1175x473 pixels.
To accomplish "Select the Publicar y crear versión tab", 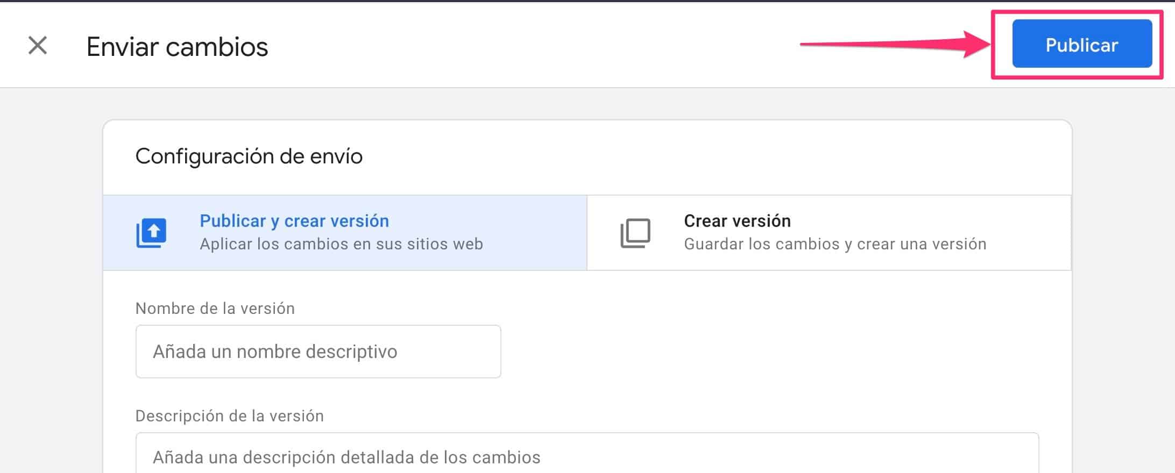I will 345,233.
